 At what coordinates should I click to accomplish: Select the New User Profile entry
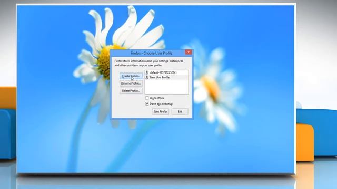click(x=166, y=77)
